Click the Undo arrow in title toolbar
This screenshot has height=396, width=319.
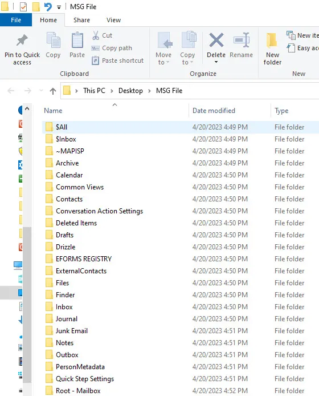coord(48,7)
